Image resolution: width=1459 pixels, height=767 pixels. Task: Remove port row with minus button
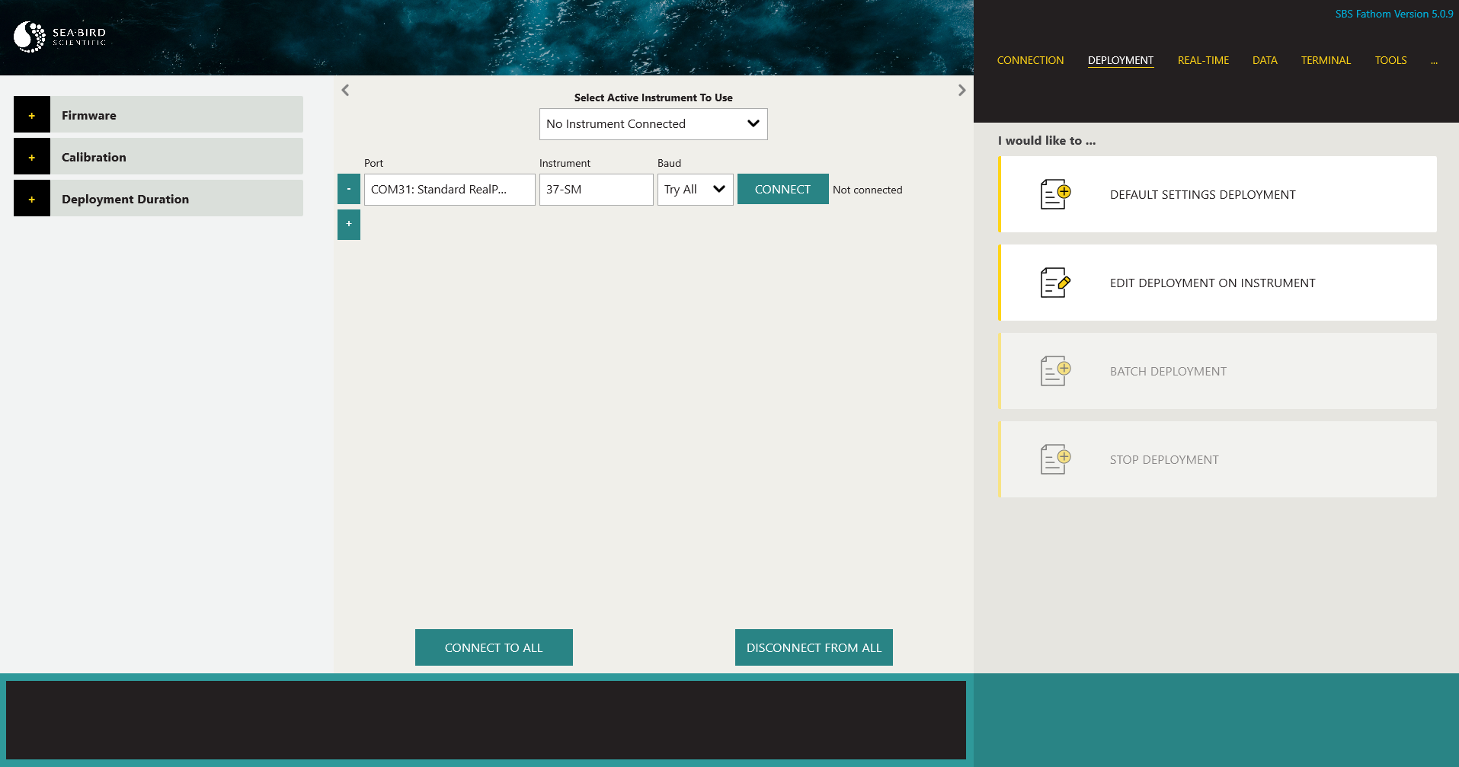[349, 189]
